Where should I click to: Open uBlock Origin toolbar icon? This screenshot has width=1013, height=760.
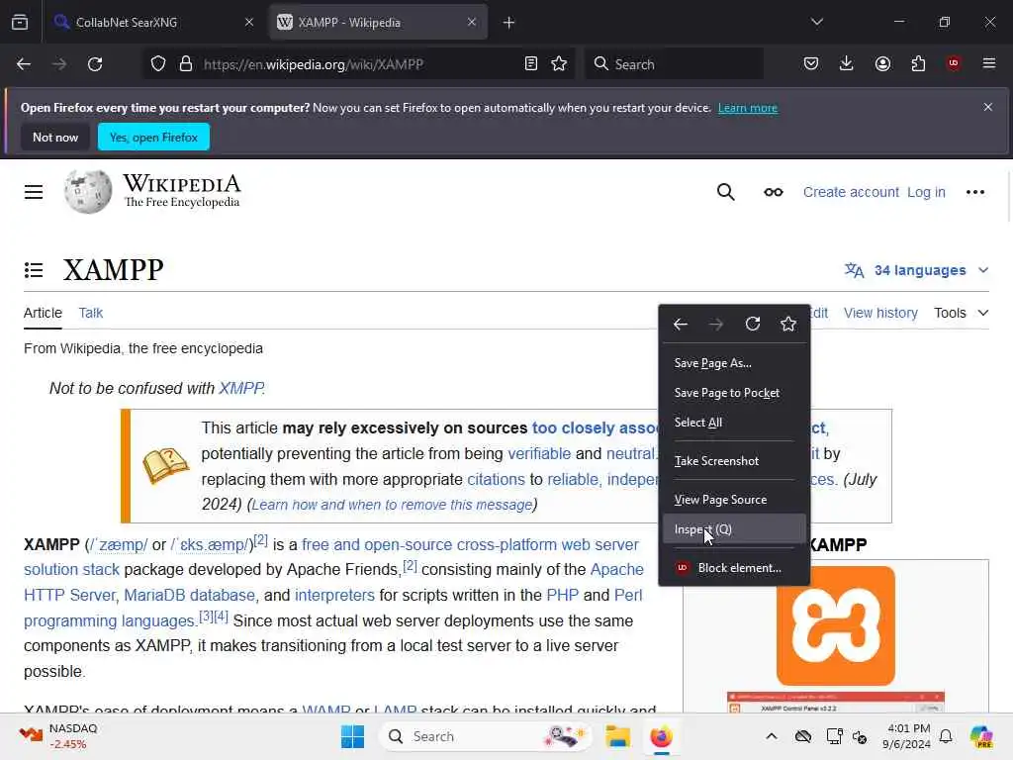pos(954,63)
